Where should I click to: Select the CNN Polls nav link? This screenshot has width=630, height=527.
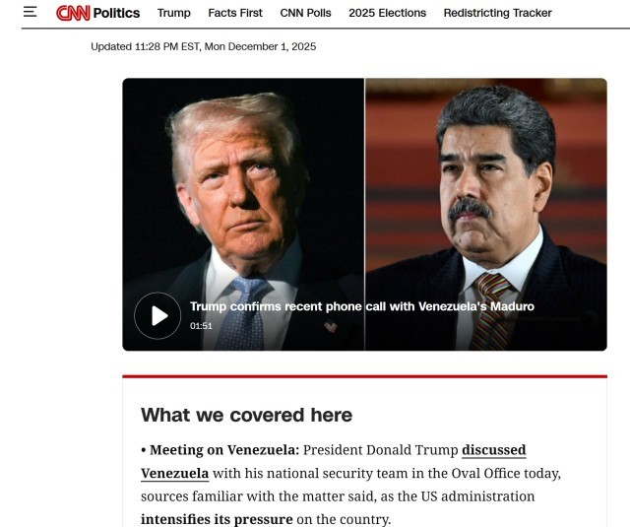click(305, 13)
